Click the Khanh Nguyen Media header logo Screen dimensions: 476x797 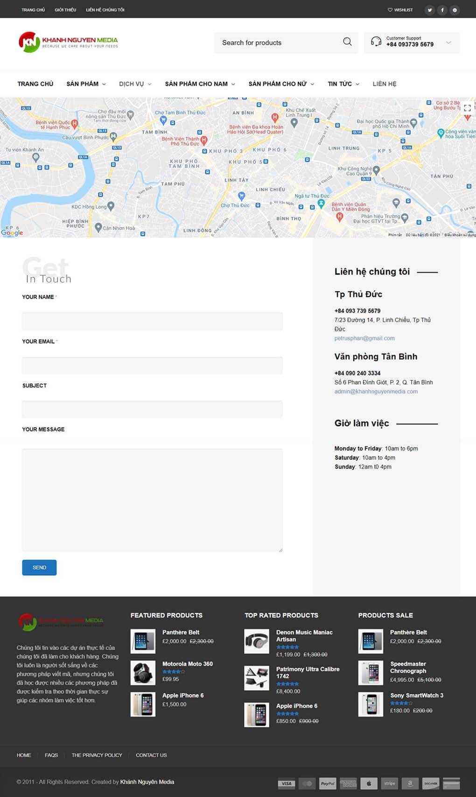[x=68, y=42]
